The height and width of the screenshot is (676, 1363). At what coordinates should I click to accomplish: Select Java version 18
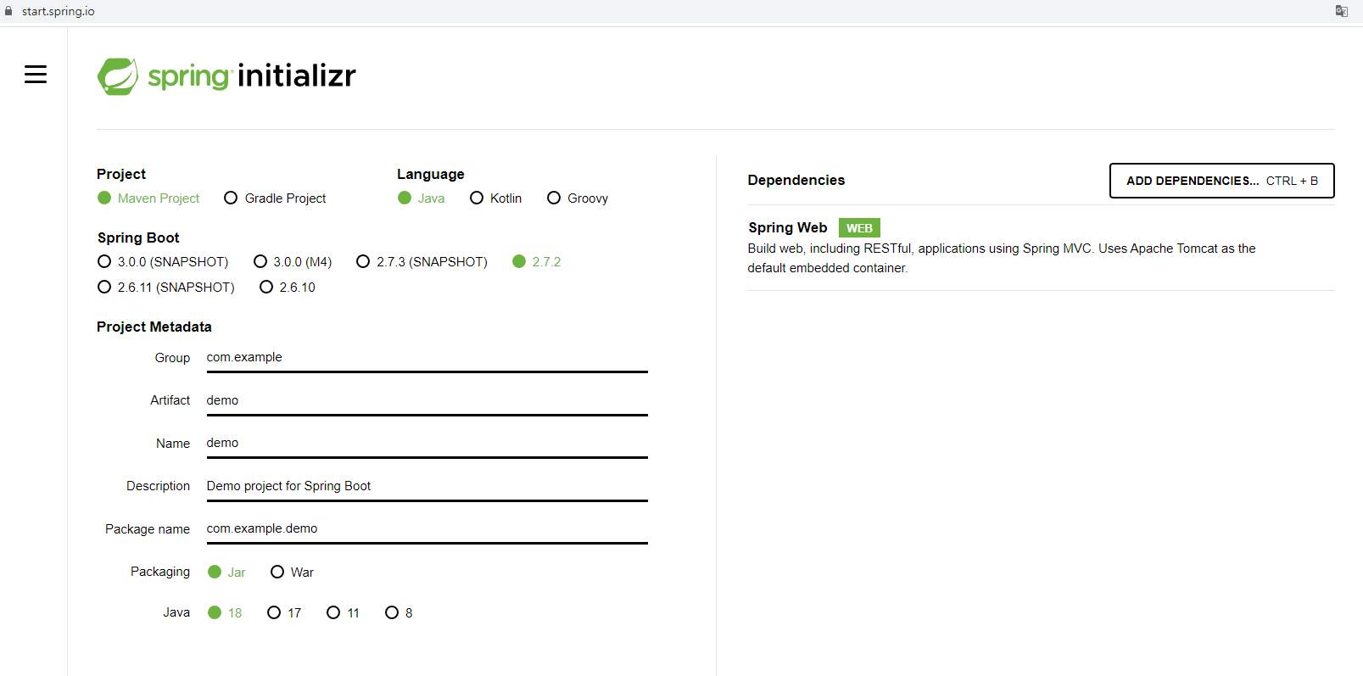(x=225, y=612)
